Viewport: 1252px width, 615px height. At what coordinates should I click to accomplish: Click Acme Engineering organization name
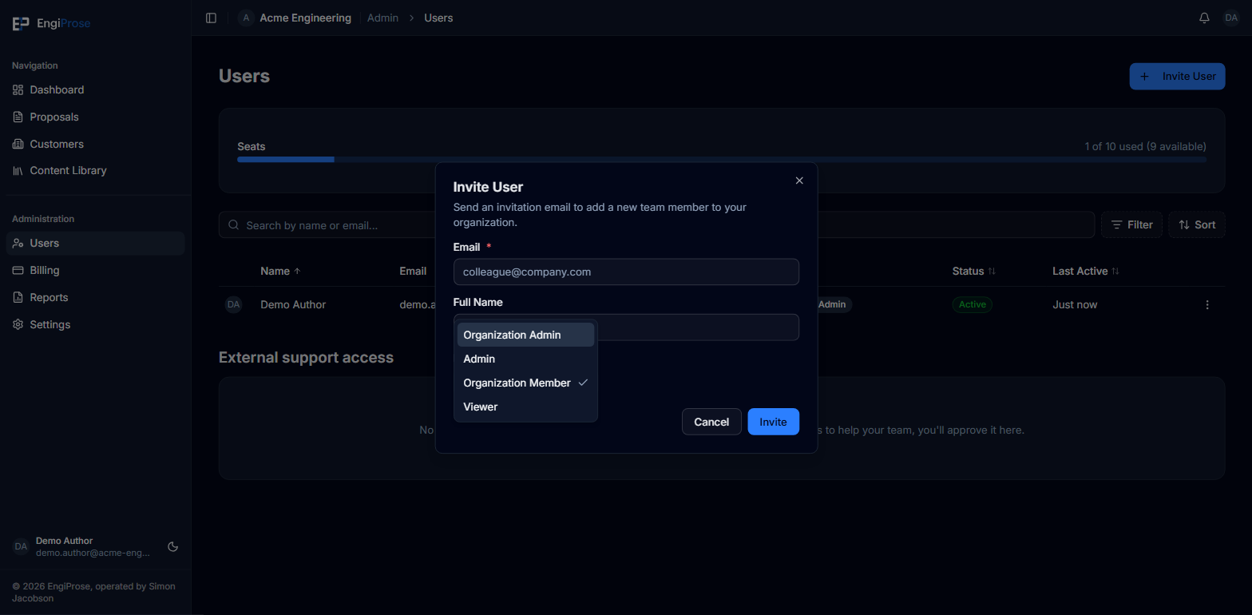pyautogui.click(x=305, y=18)
